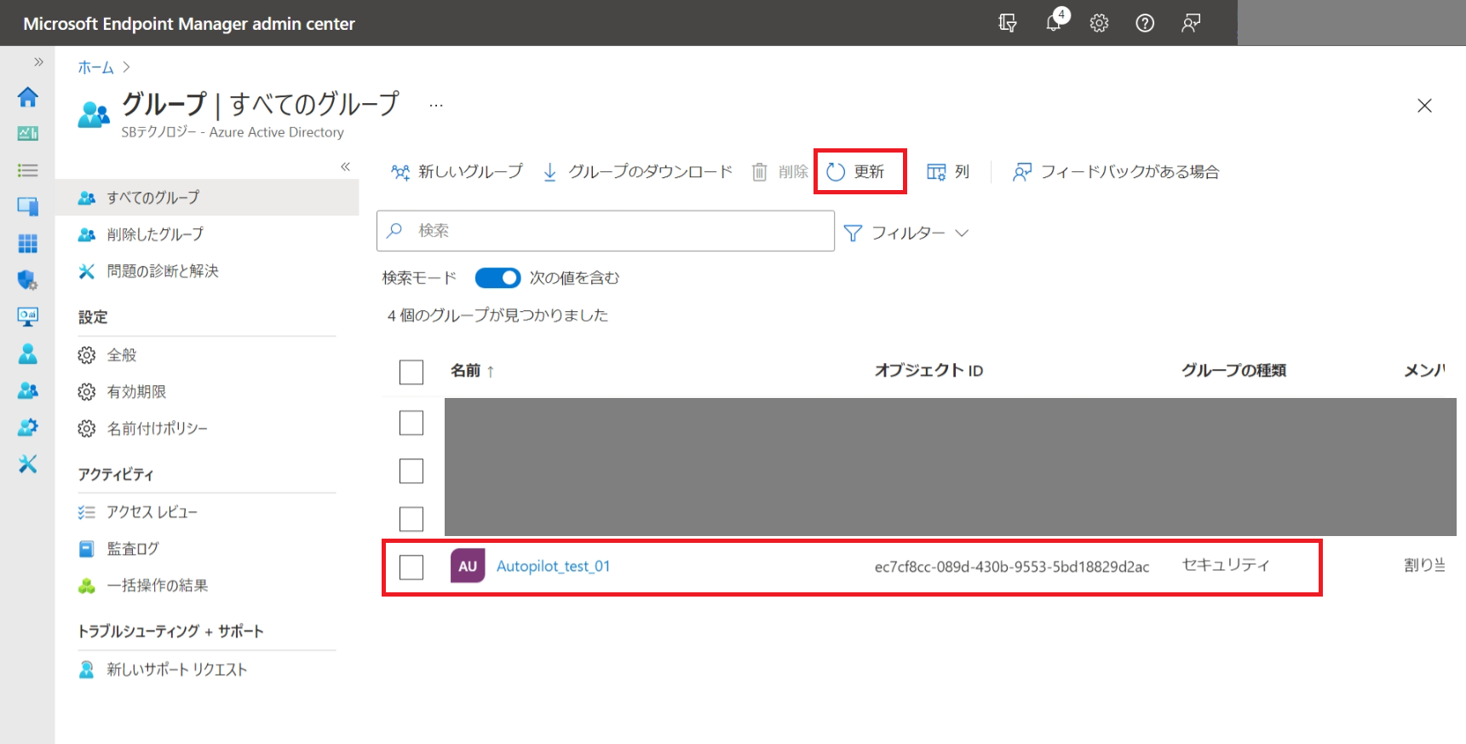The height and width of the screenshot is (744, 1466).
Task: Select object ID ec7cf8cc-089d-430b-9553-5bd18829d2ac
Action: pyautogui.click(x=1012, y=567)
